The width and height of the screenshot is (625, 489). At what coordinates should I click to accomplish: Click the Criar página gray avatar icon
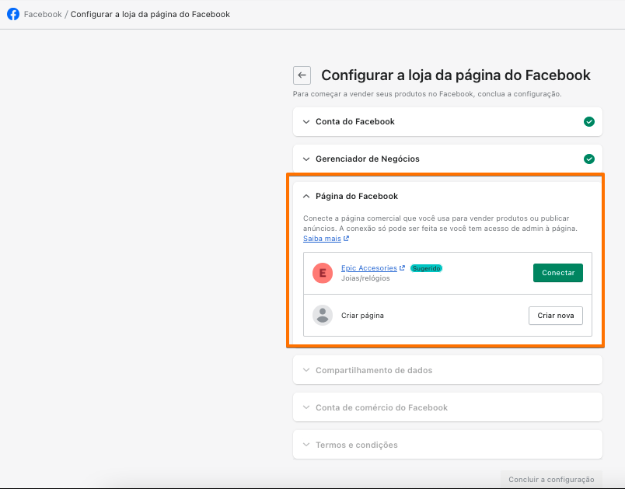(323, 315)
